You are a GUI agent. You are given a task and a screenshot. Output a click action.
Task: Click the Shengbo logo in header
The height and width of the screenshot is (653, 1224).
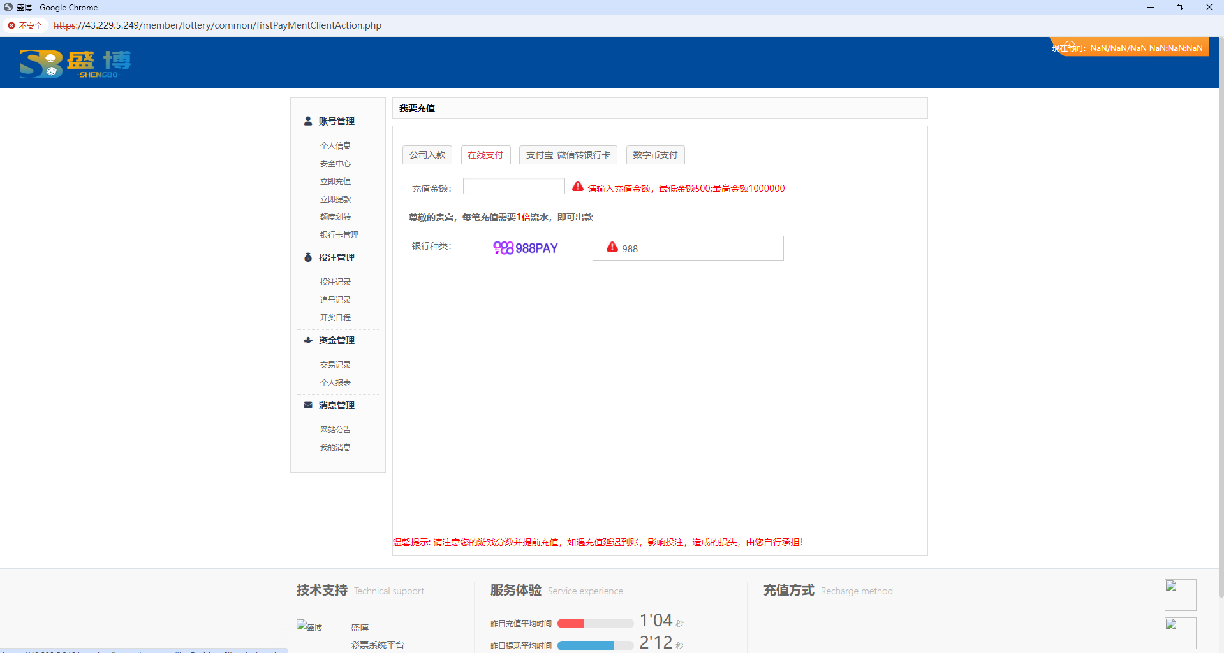(x=75, y=64)
